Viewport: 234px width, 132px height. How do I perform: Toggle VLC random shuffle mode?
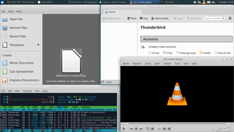click(x=170, y=129)
